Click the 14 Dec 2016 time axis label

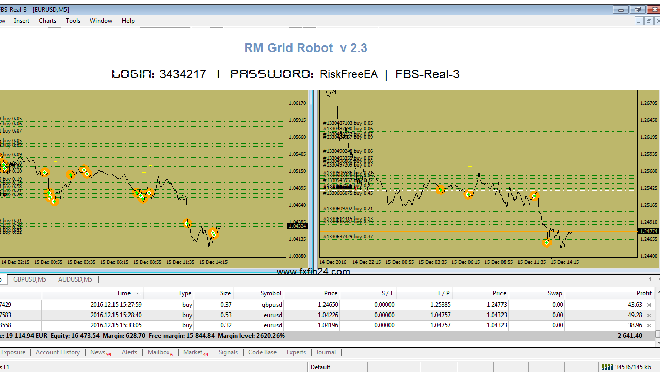pos(333,262)
